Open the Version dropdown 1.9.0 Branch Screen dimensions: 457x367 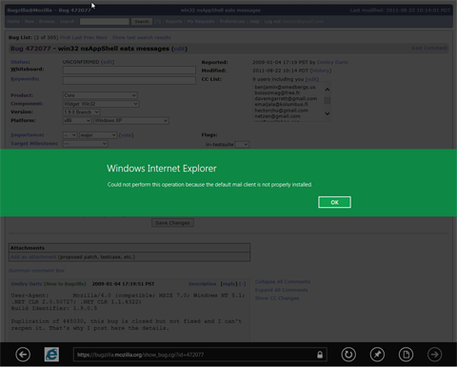tap(82, 112)
